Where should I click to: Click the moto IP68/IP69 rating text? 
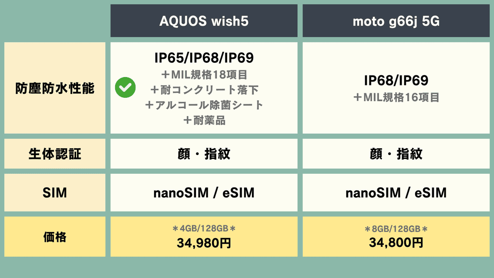click(396, 80)
